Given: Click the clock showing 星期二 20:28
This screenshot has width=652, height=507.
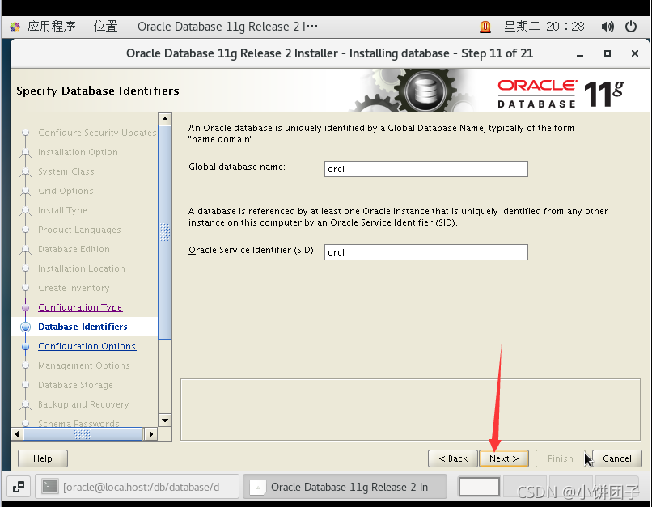Looking at the screenshot, I should click(544, 27).
